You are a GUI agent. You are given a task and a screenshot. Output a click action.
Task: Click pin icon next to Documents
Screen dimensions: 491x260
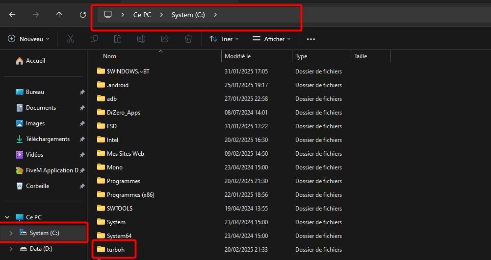point(82,108)
